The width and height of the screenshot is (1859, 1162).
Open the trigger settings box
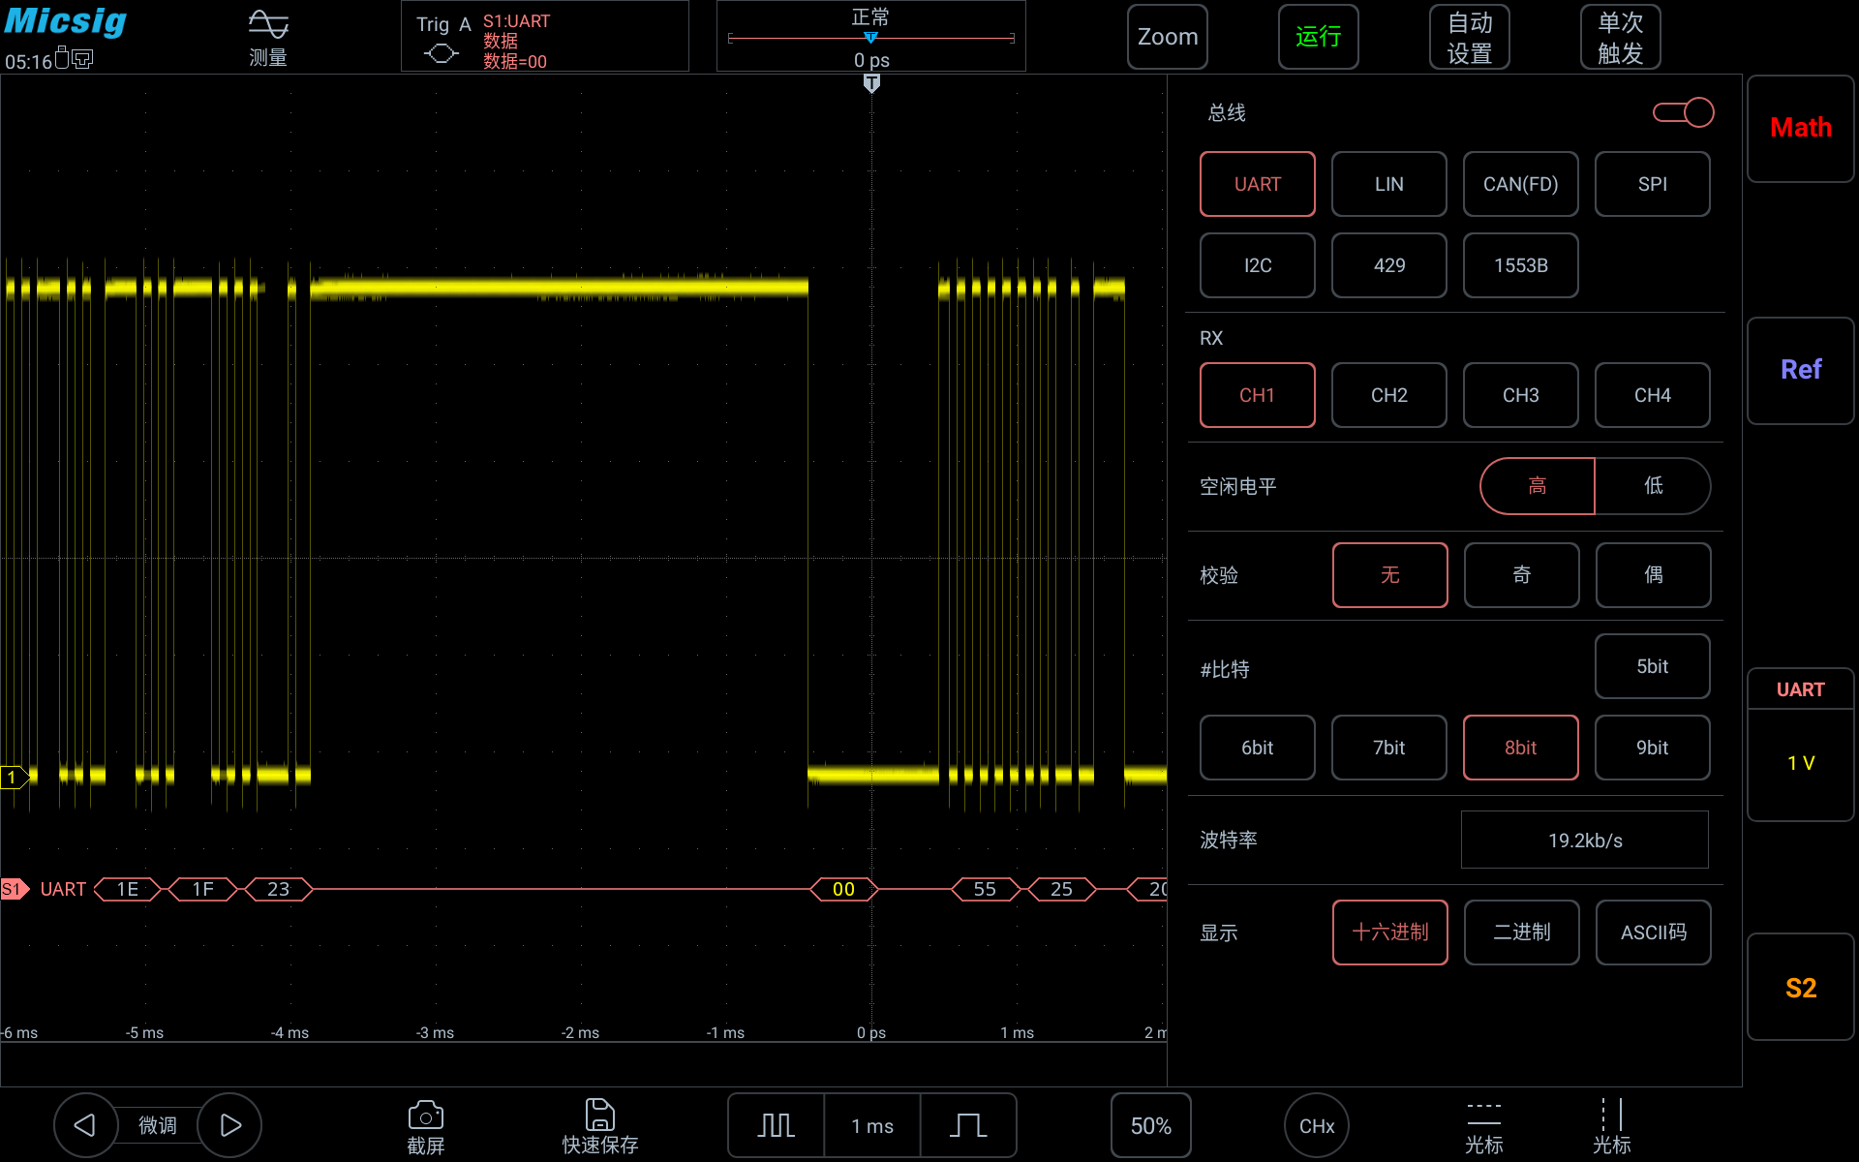pyautogui.click(x=545, y=37)
